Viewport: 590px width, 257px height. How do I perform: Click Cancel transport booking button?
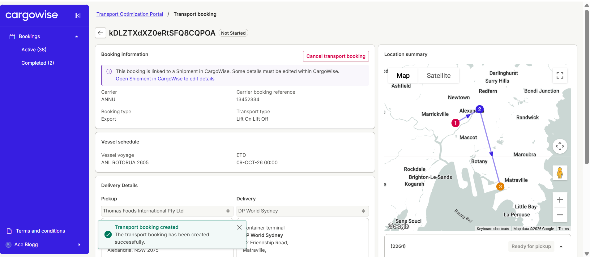336,56
